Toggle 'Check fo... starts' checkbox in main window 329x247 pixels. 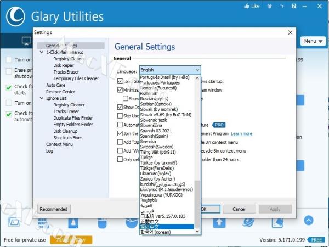pos(9,88)
